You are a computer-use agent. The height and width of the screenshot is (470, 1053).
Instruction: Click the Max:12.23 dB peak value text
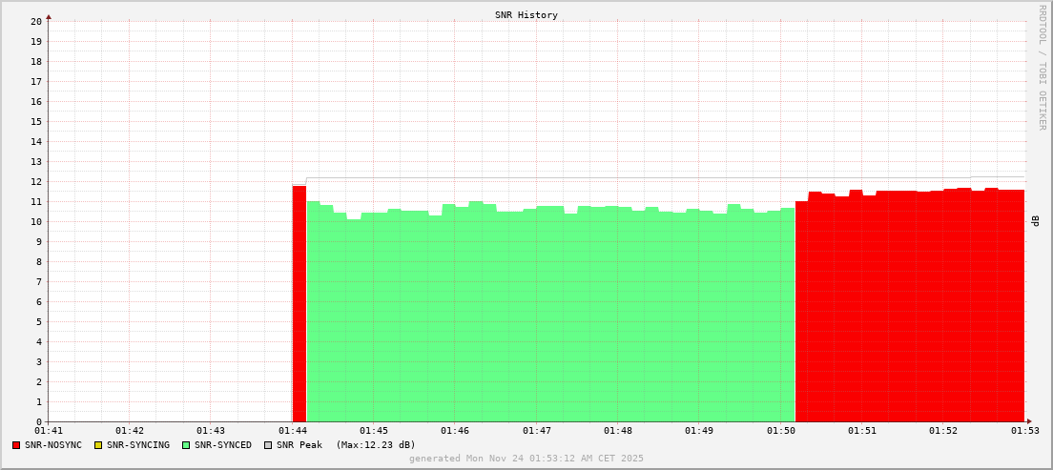[376, 445]
